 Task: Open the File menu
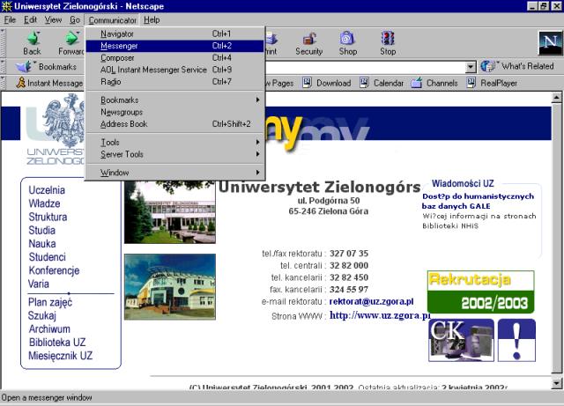[x=10, y=19]
